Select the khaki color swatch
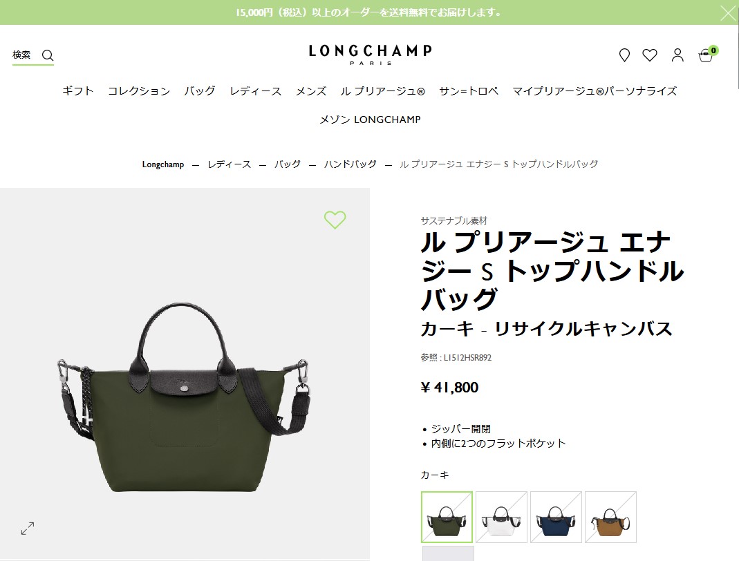Screen dimensions: 739x561 447,517
